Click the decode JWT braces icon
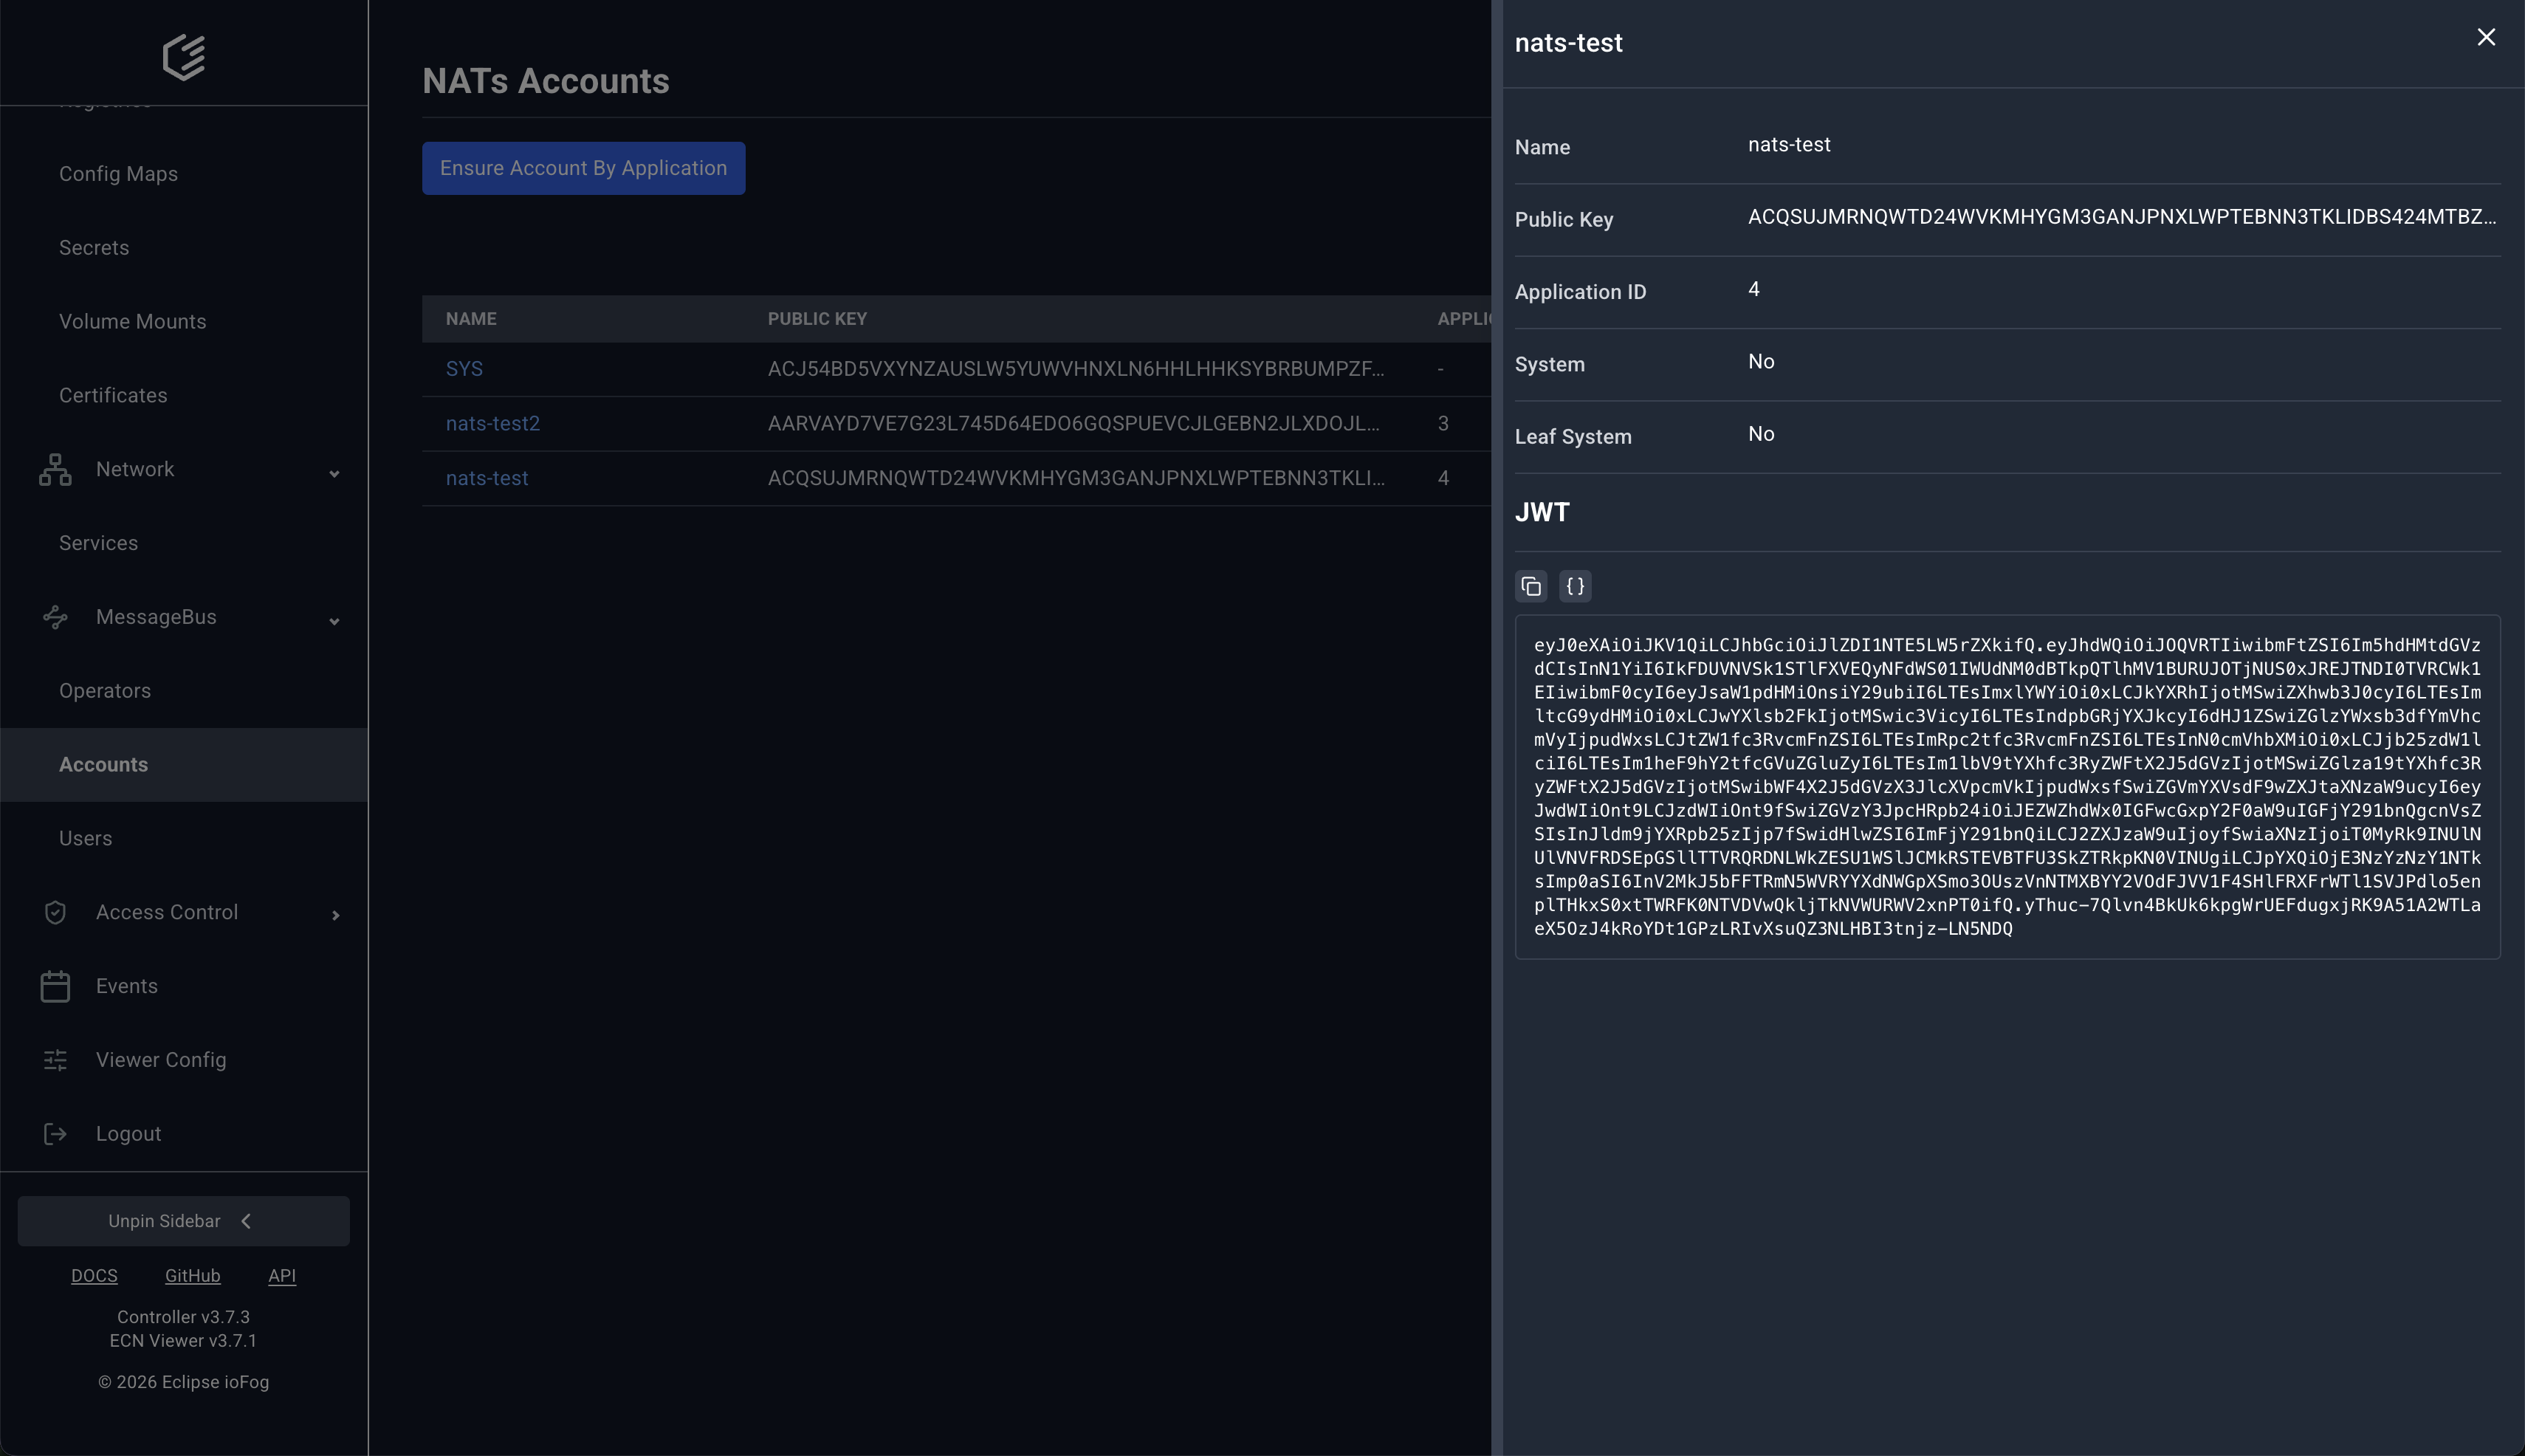The width and height of the screenshot is (2525, 1456). point(1575,586)
